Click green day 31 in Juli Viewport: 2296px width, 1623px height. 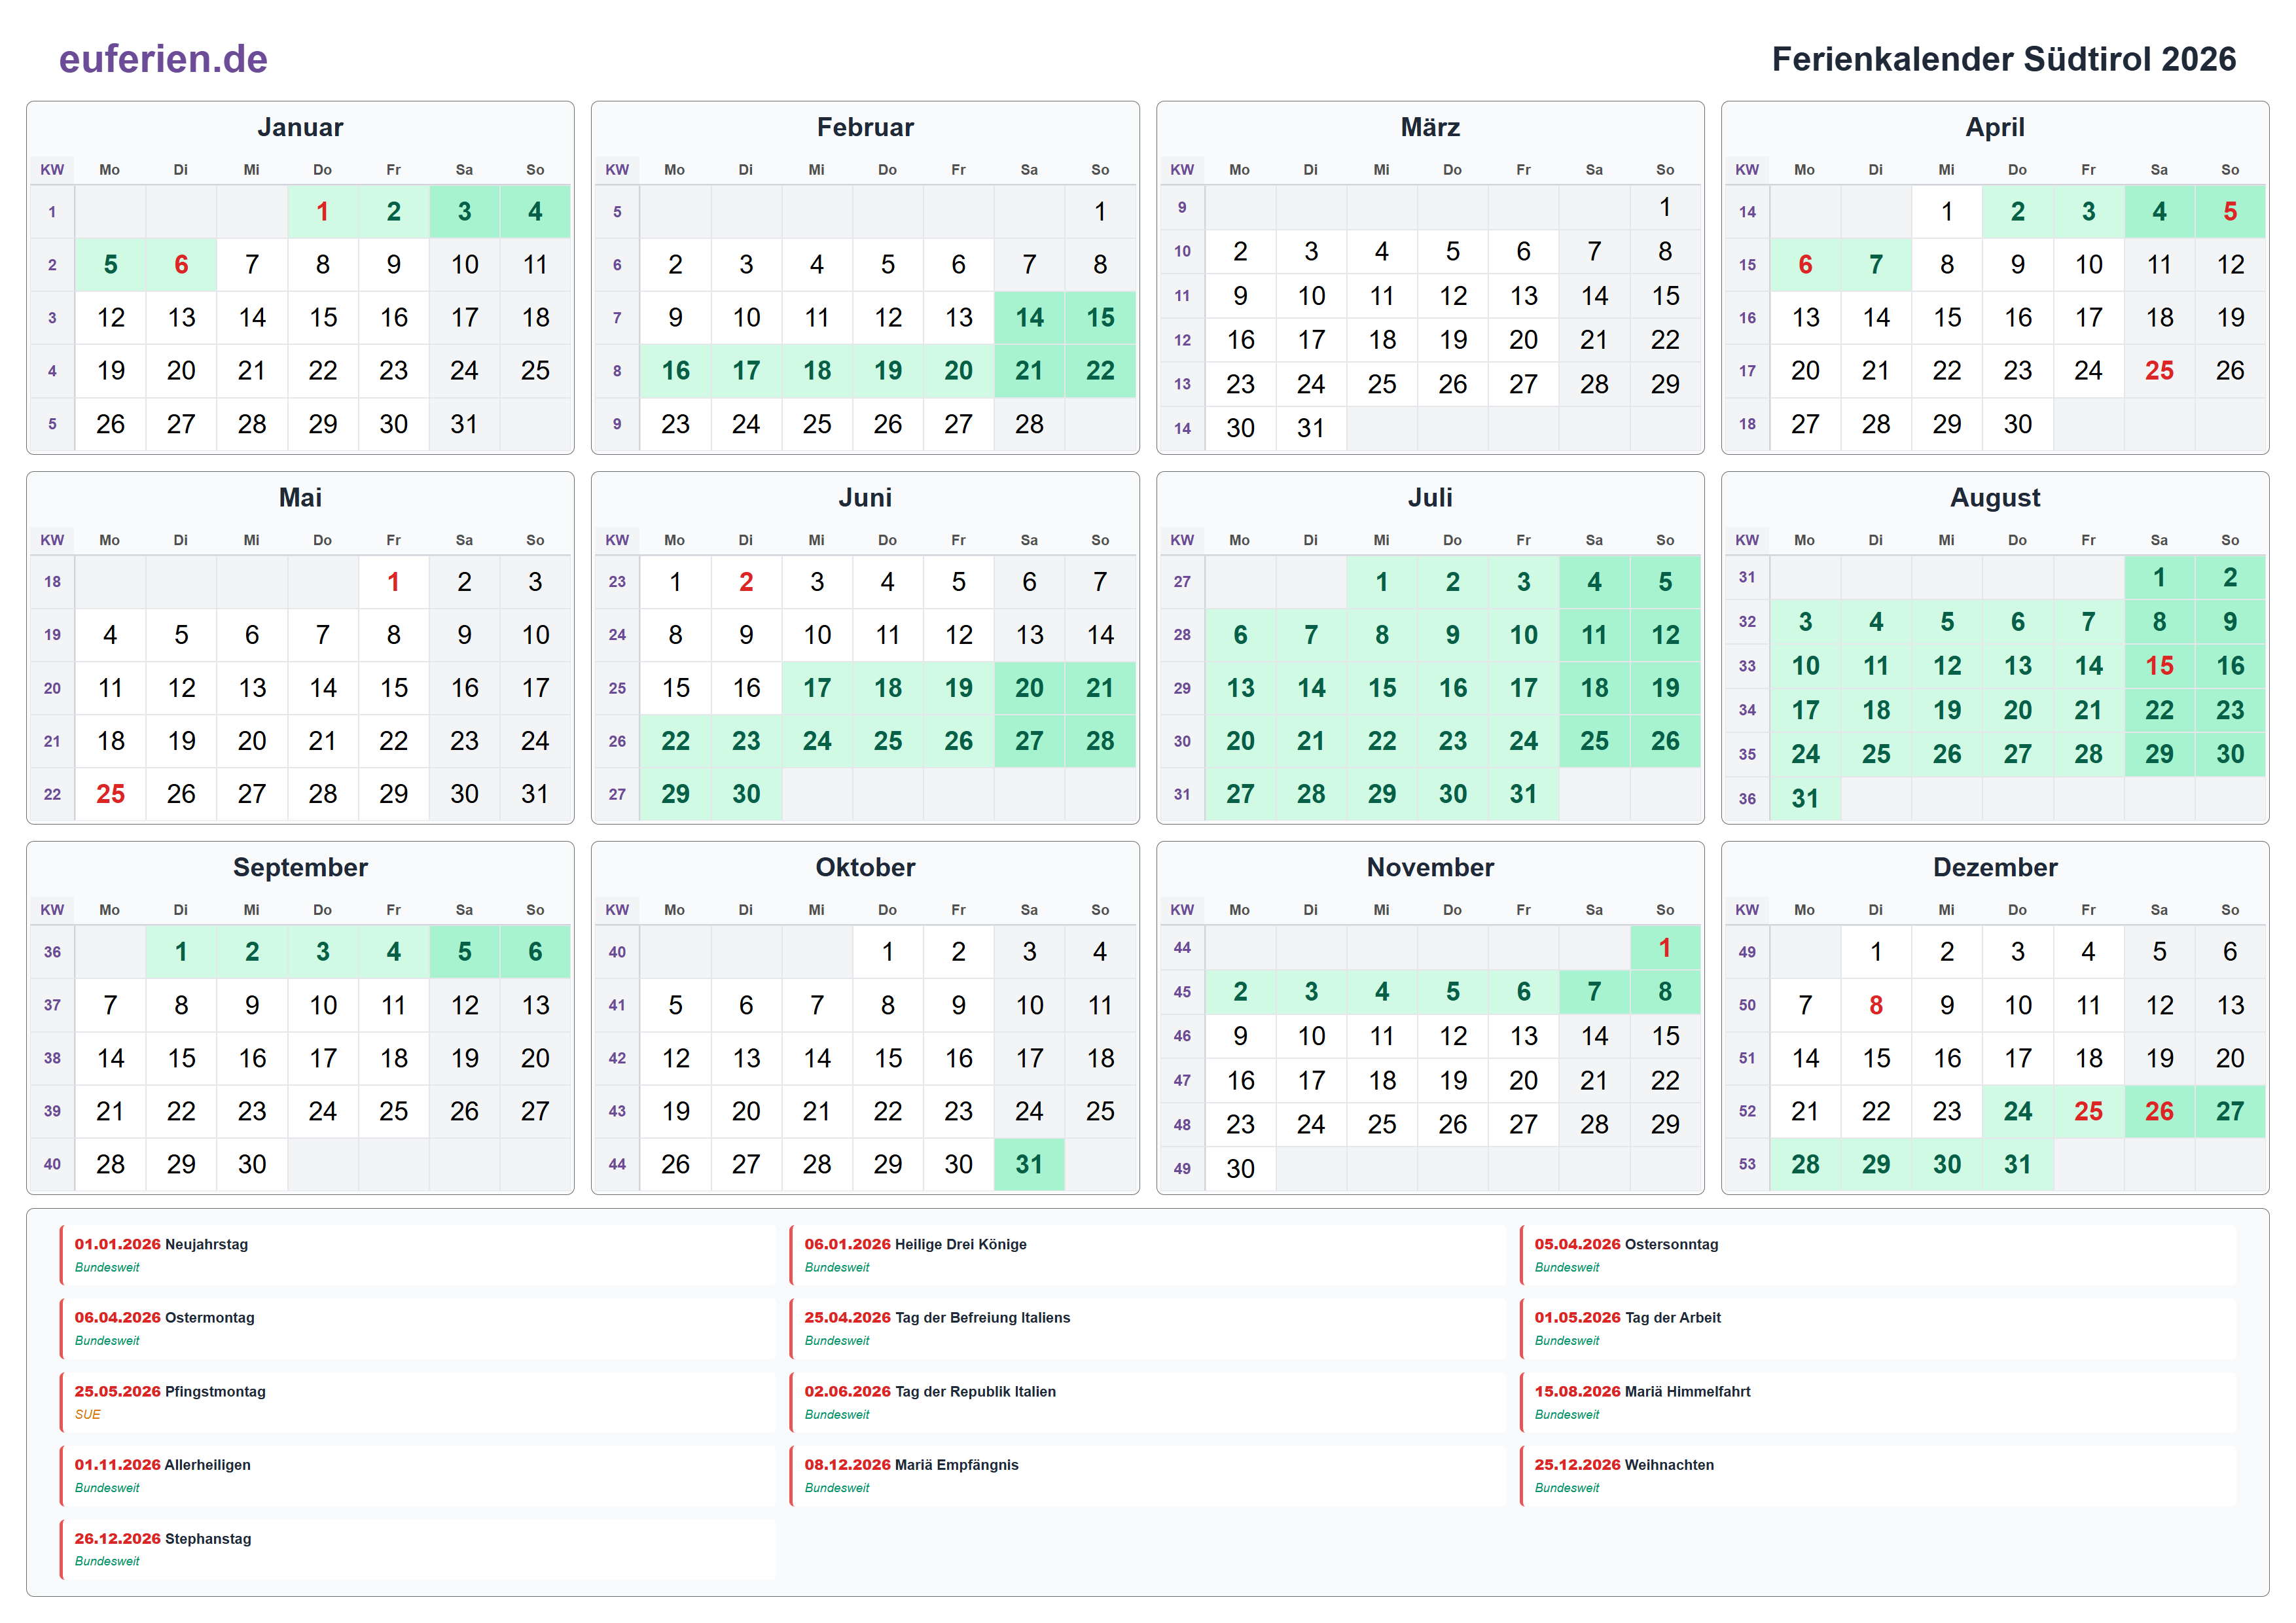[x=1523, y=794]
